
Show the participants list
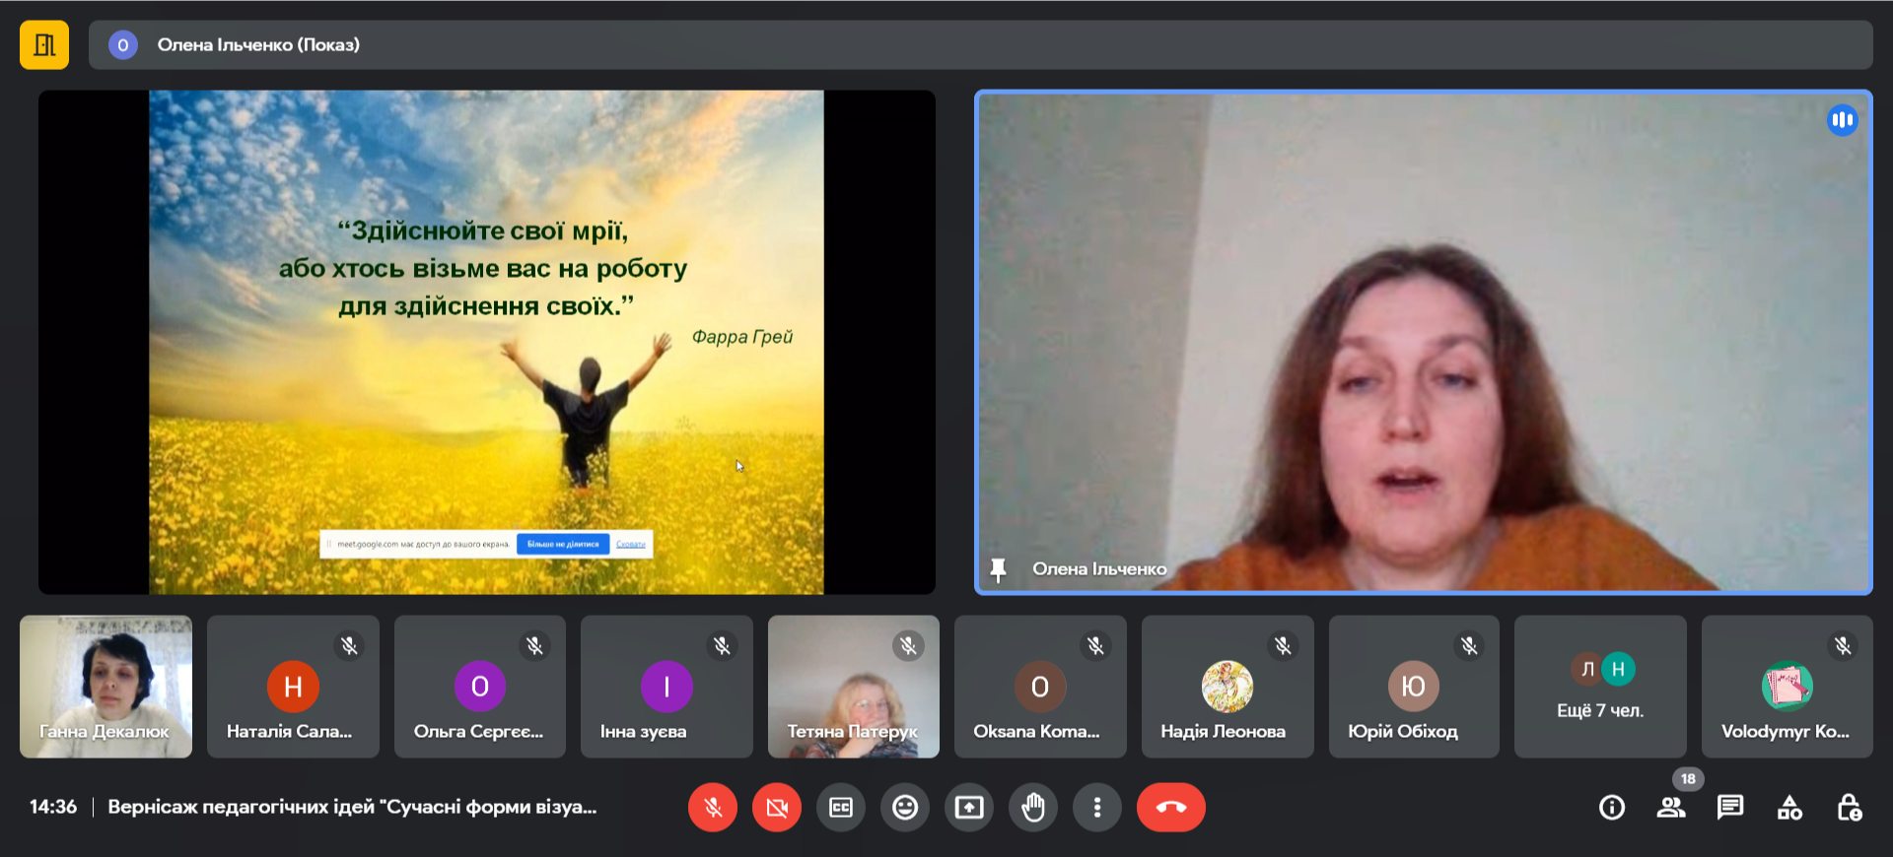1671,808
